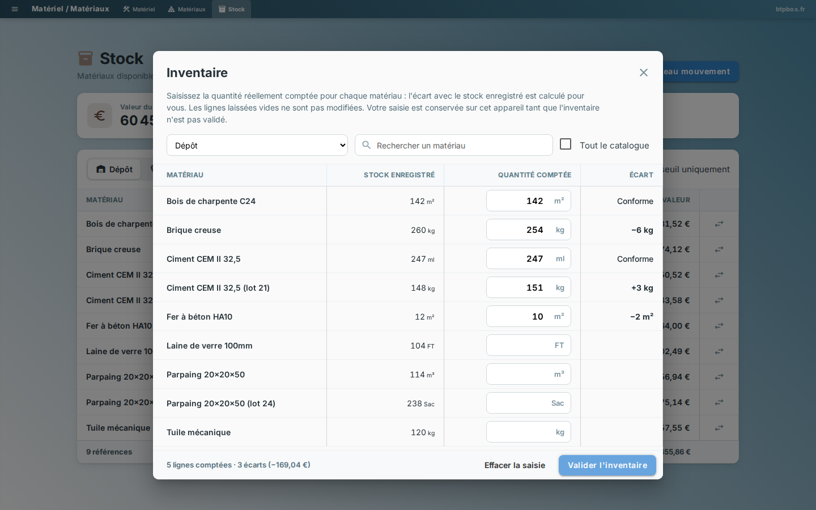Click the 9 références footer text
The image size is (816, 510).
109,452
